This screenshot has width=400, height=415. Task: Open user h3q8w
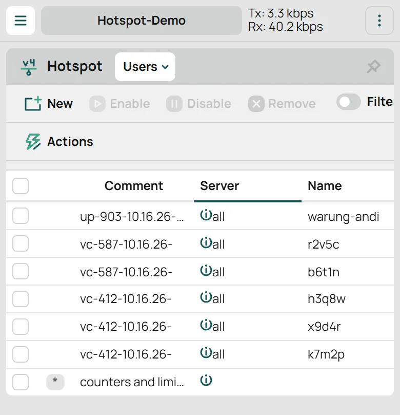point(327,299)
